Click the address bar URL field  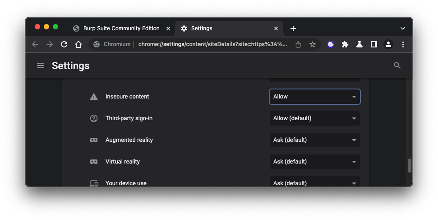[212, 44]
